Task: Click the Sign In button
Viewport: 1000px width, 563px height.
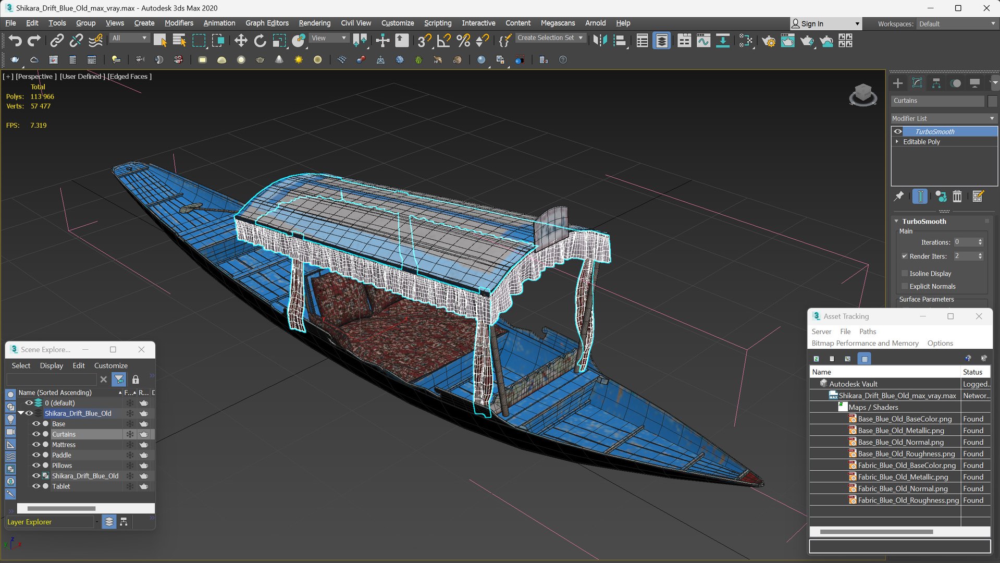Action: [812, 23]
